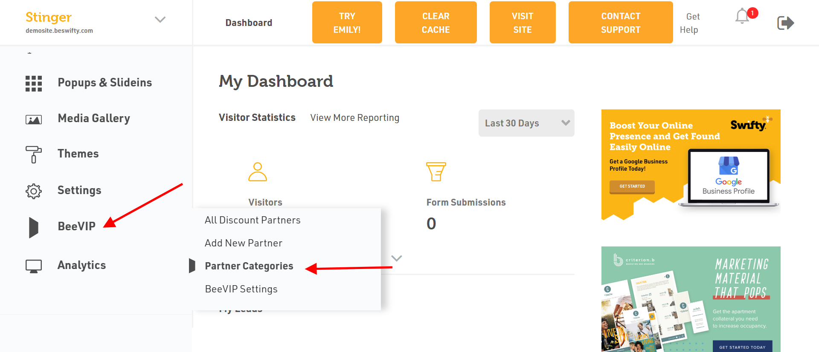Choose Add New Partner menu entry
The height and width of the screenshot is (352, 819).
point(244,243)
